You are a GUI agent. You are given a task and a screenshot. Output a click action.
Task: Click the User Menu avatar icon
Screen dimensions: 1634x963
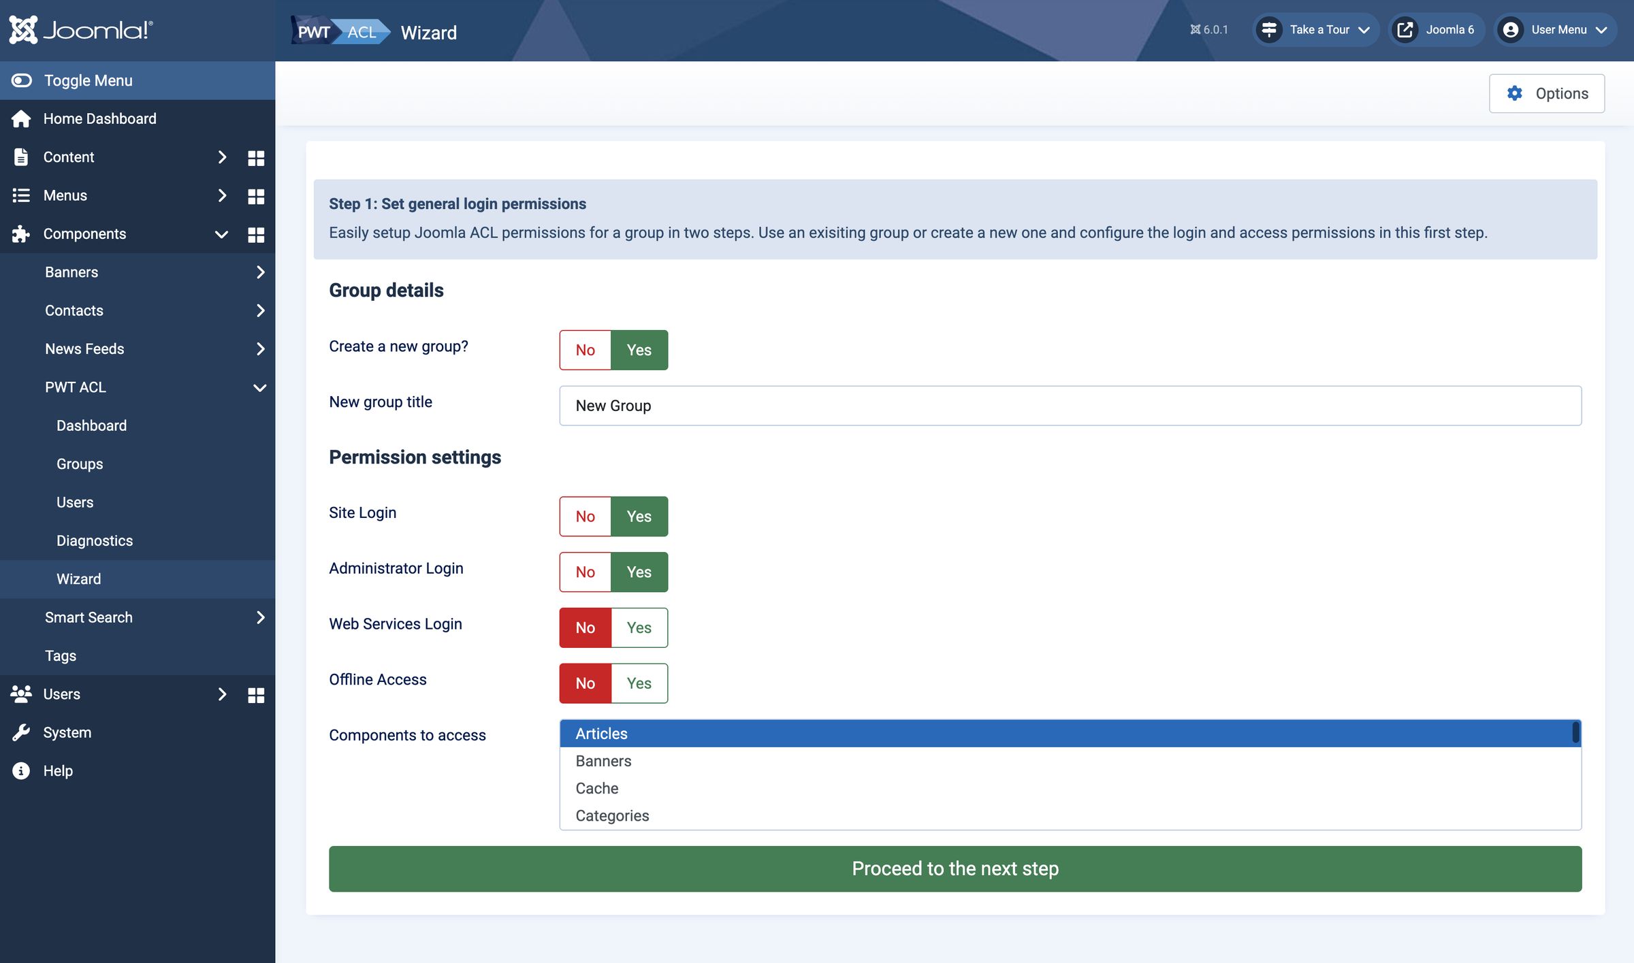[1510, 29]
